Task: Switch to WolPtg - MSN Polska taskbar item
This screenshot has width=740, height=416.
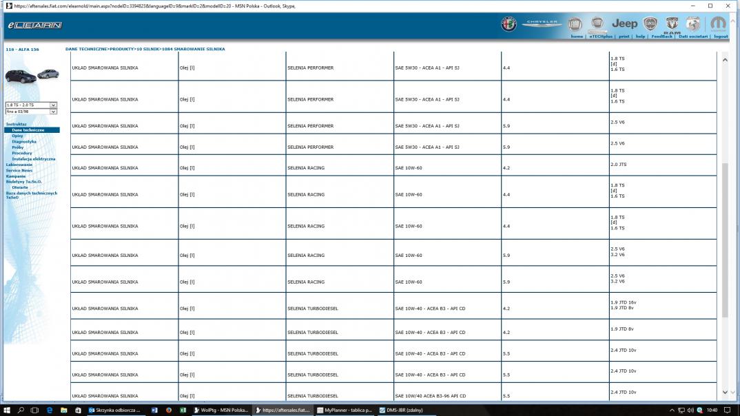Action: (x=221, y=410)
